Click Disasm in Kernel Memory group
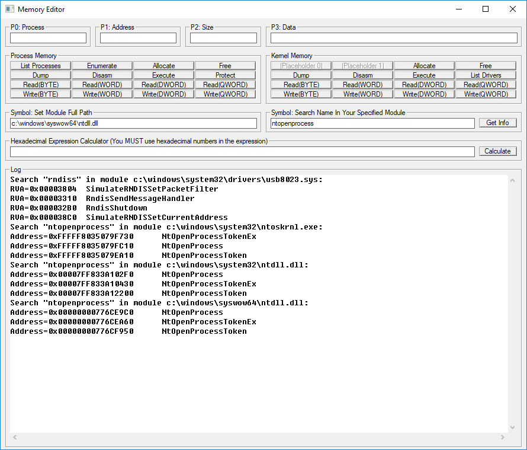 click(362, 75)
